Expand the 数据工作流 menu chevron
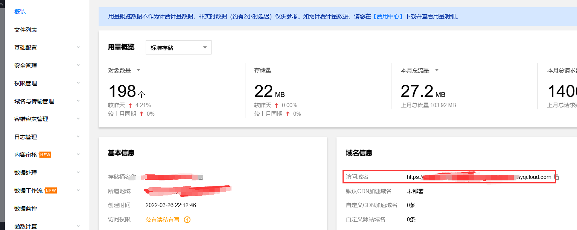577x230 pixels. coord(78,190)
